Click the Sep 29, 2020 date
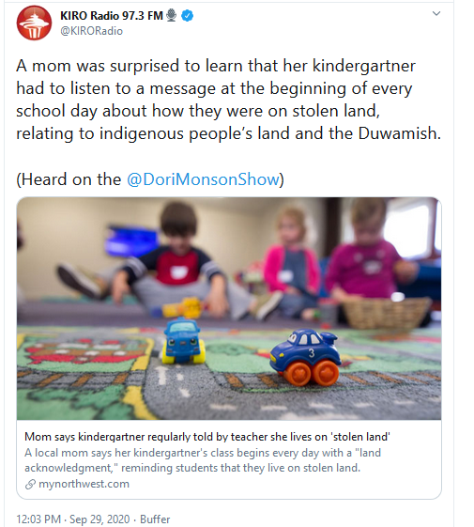This screenshot has width=474, height=527. click(99, 519)
